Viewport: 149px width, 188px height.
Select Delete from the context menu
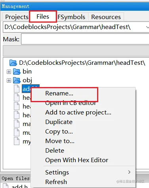55,151
